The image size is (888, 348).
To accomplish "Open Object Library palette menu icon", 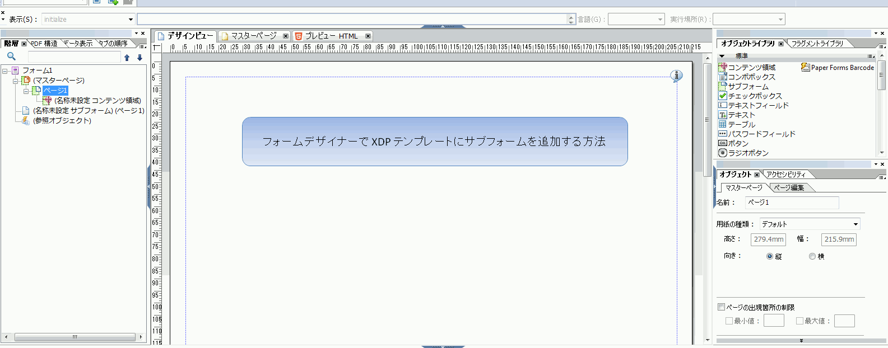I will 882,46.
